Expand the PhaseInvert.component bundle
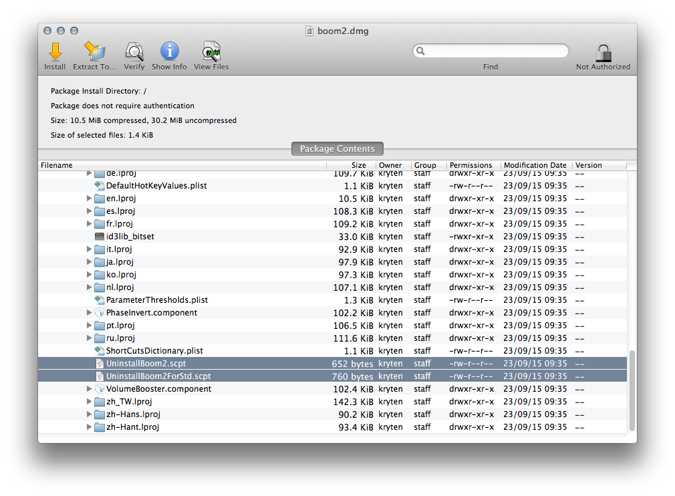 coord(89,313)
